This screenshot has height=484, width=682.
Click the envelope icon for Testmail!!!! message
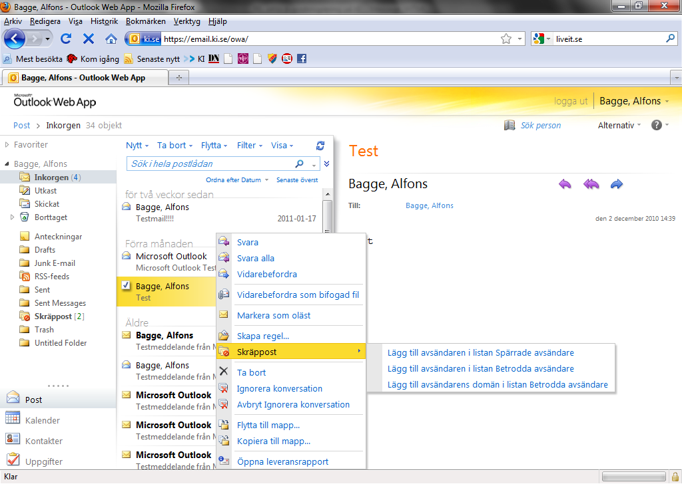(126, 206)
